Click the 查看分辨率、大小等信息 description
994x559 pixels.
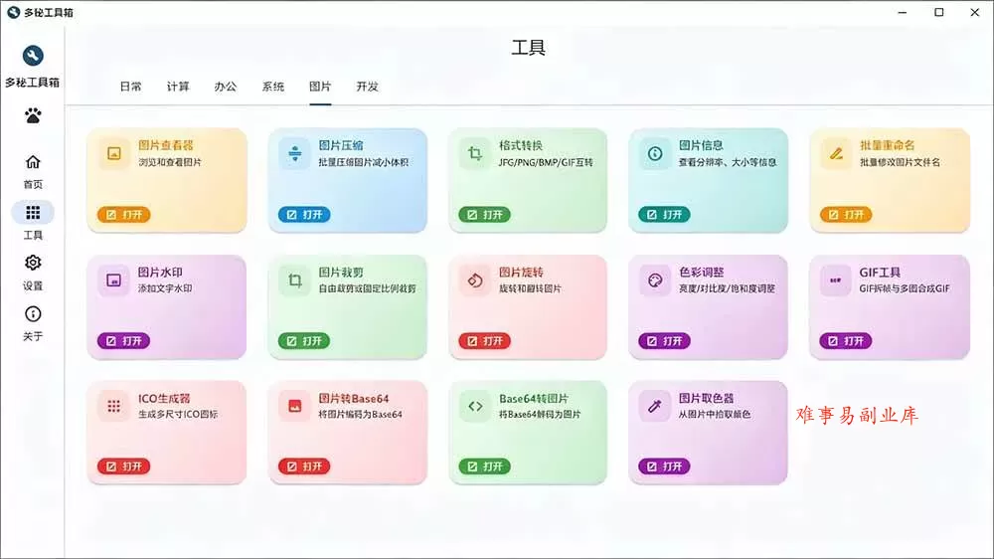[728, 162]
